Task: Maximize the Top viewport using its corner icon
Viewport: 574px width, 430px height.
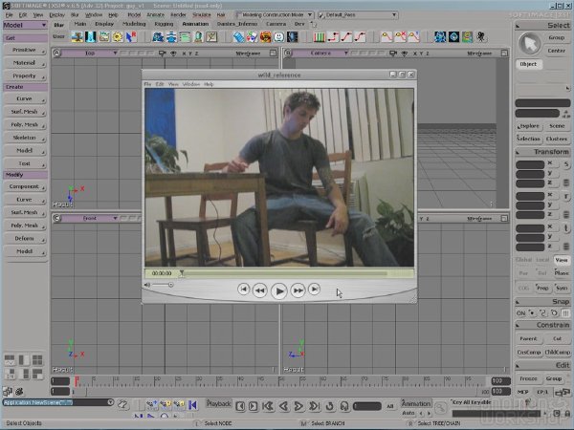Action: [273, 54]
